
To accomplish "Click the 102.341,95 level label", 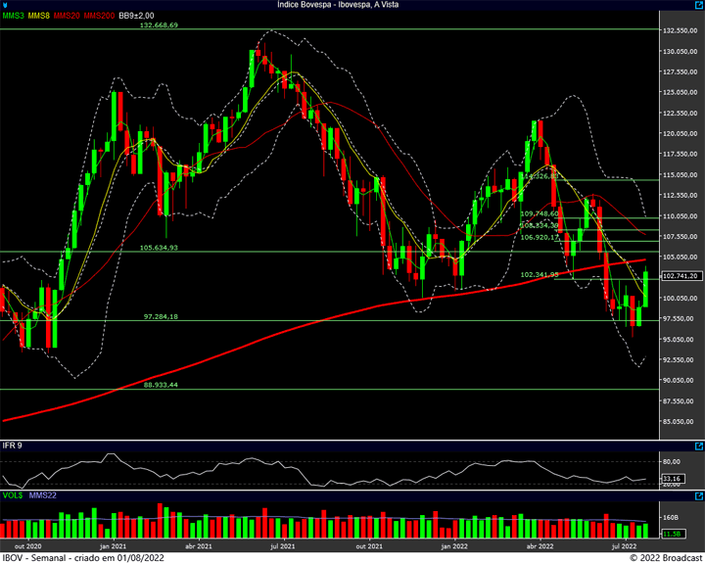I will click(540, 274).
